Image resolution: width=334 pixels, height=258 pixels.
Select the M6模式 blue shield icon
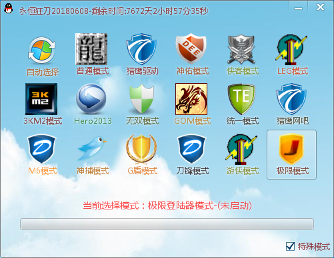coord(41,149)
